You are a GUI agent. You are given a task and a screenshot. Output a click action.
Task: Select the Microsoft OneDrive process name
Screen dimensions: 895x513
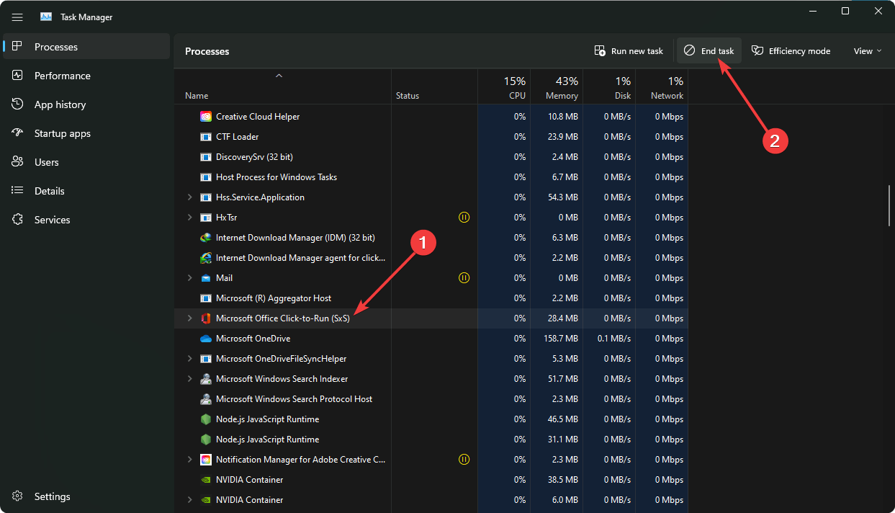point(253,339)
